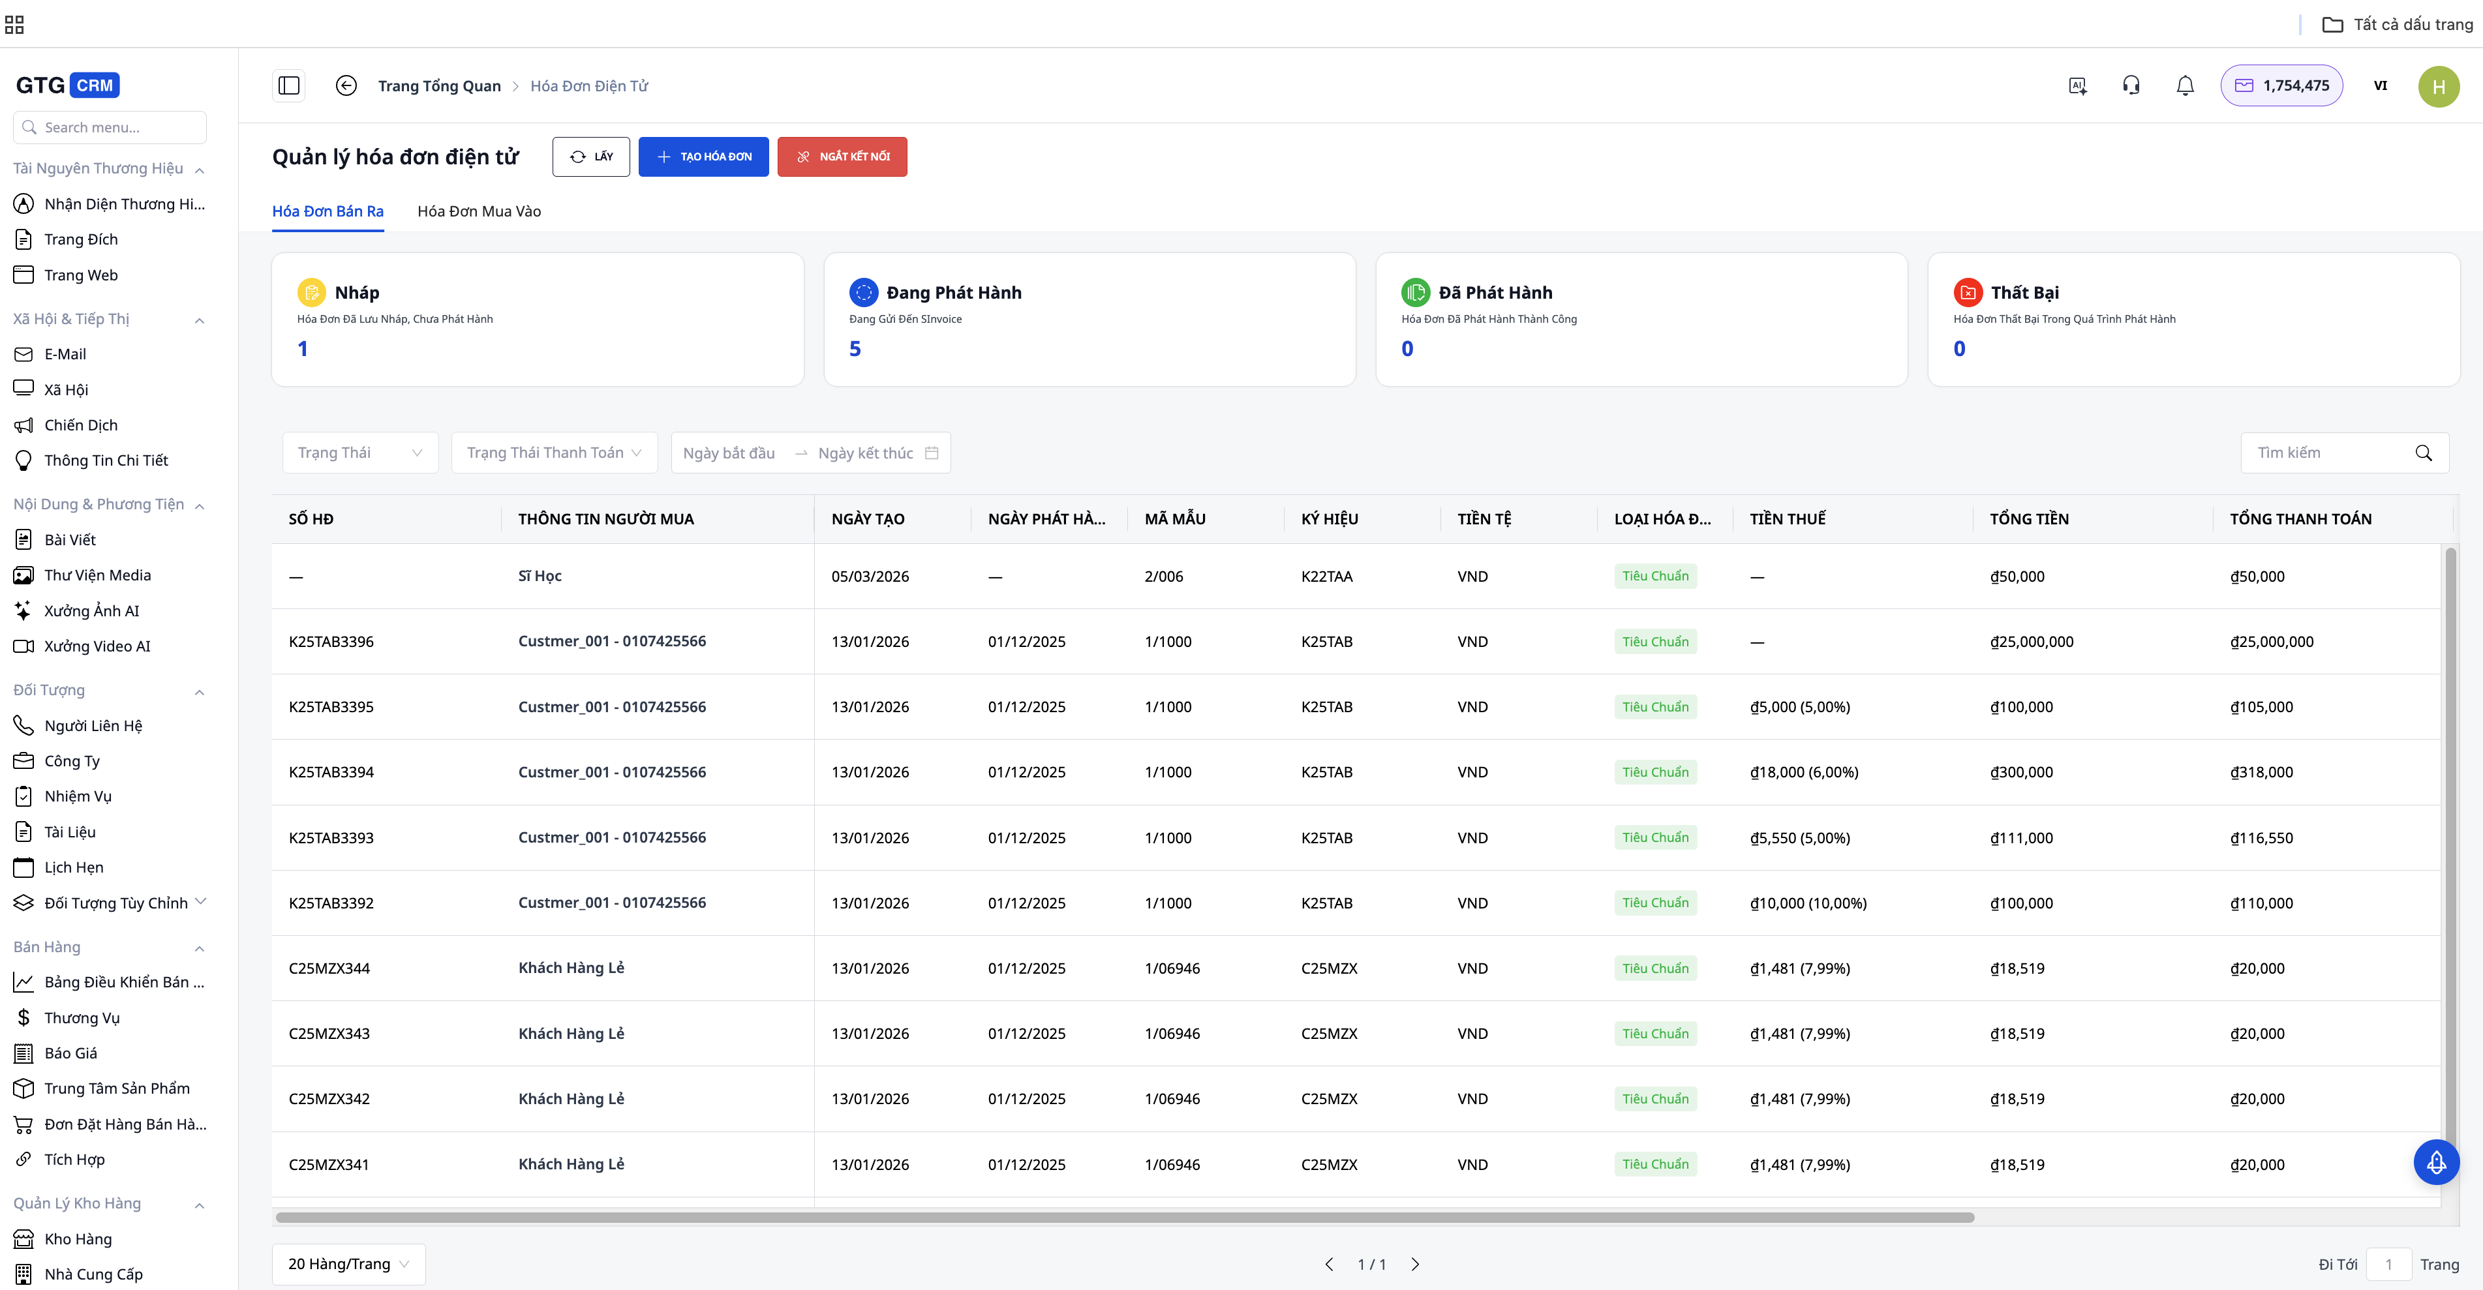Expand Đối Tượng Tùy Chỉnh submenu
This screenshot has width=2483, height=1290.
[x=200, y=902]
